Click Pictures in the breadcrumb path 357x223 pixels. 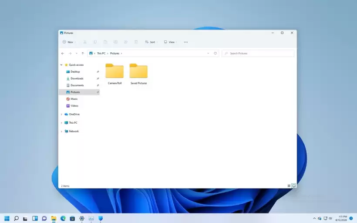tap(115, 53)
